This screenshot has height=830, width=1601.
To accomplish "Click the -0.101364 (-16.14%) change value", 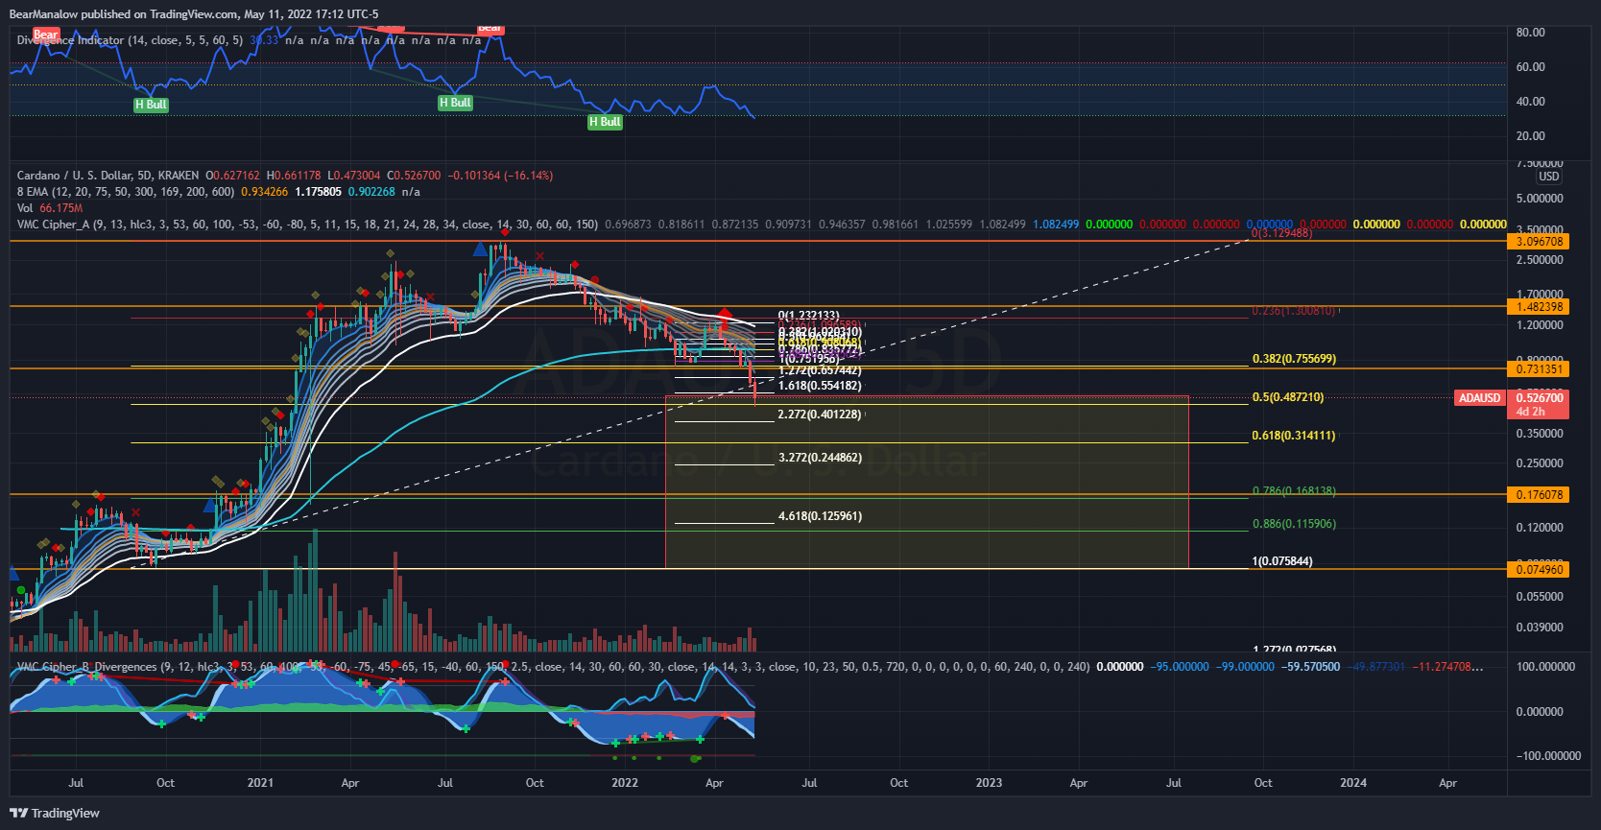I will 502,176.
